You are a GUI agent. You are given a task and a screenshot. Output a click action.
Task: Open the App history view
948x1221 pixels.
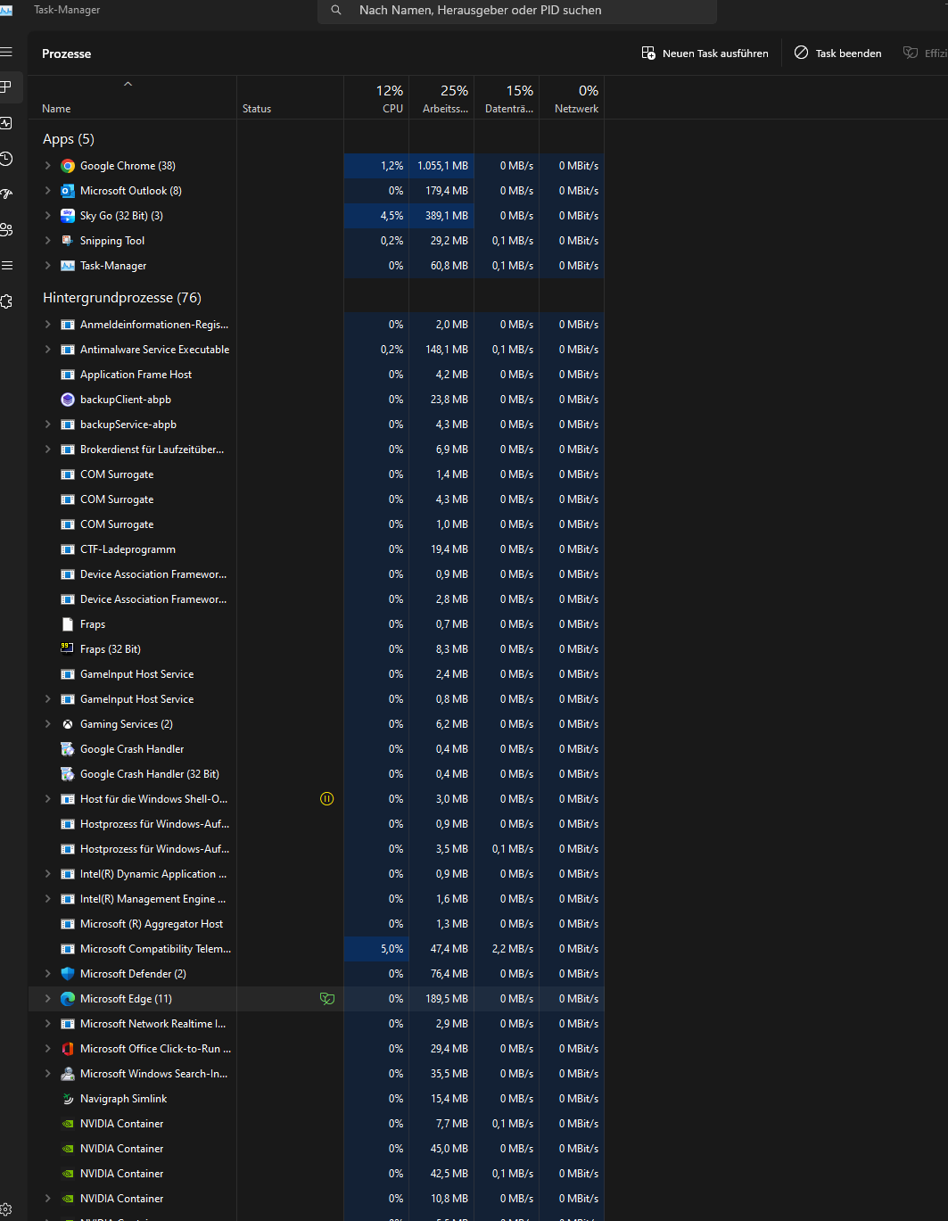click(7, 158)
